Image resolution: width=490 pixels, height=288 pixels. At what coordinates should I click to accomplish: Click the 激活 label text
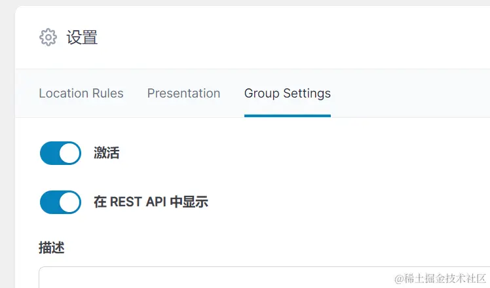click(x=107, y=154)
